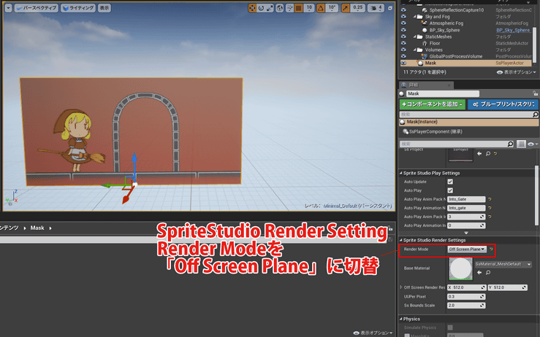Viewport: 540px width, 337px height.
Task: Open the property matrix grid icon
Action: pyautogui.click(x=521, y=144)
